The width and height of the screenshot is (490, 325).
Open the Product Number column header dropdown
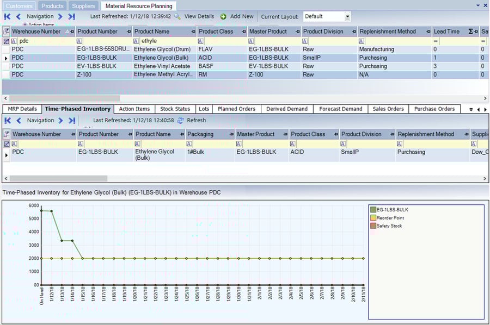128,31
